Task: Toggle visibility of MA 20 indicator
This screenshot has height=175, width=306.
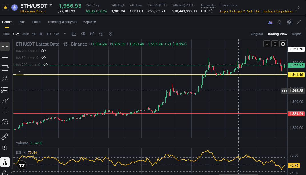Action: [43, 51]
